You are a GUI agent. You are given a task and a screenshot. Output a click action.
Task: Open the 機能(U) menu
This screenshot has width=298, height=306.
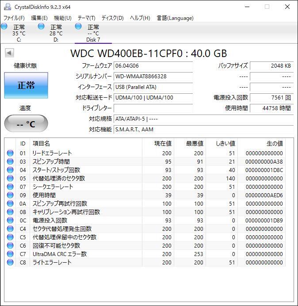[x=63, y=18]
